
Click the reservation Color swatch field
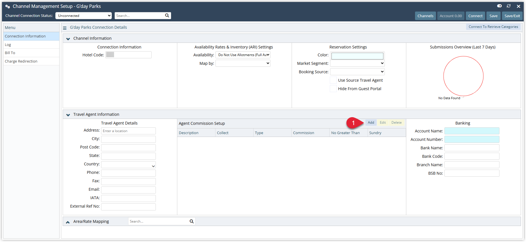click(357, 56)
